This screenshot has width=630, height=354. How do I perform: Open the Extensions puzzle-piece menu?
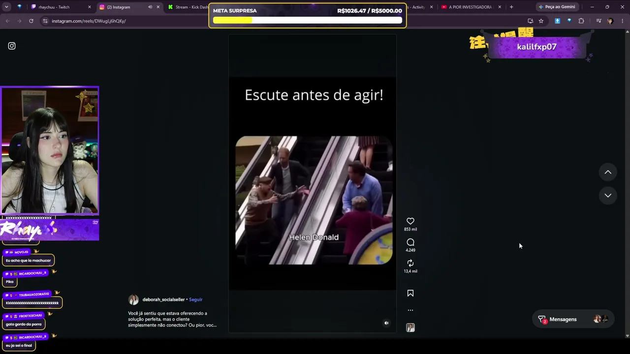pyautogui.click(x=581, y=21)
